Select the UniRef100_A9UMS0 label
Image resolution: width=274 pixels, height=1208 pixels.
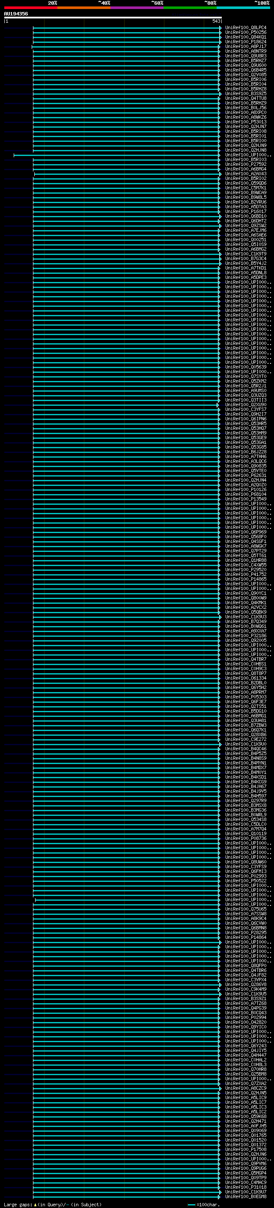245,391
